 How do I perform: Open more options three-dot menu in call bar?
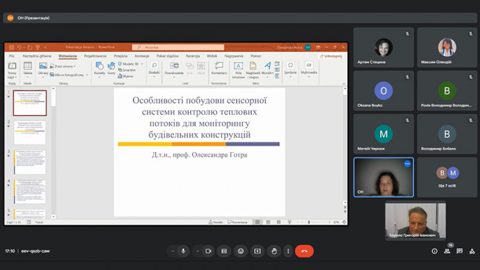pyautogui.click(x=287, y=251)
